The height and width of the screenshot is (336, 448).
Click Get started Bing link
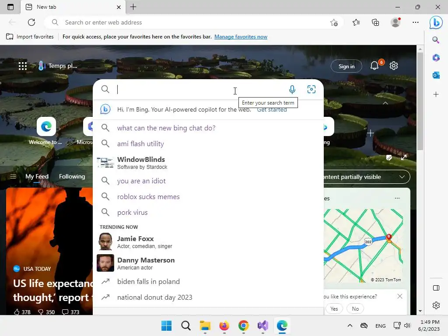pyautogui.click(x=272, y=110)
